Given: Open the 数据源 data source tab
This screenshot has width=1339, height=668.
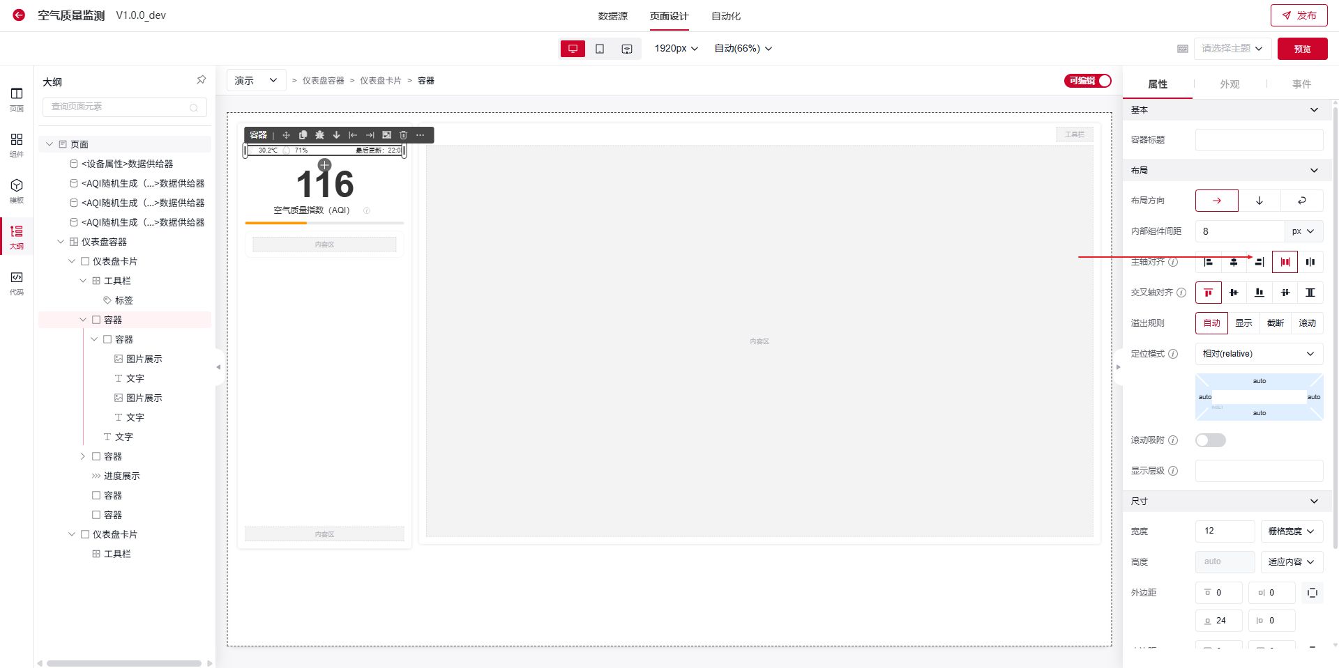Looking at the screenshot, I should [x=612, y=16].
